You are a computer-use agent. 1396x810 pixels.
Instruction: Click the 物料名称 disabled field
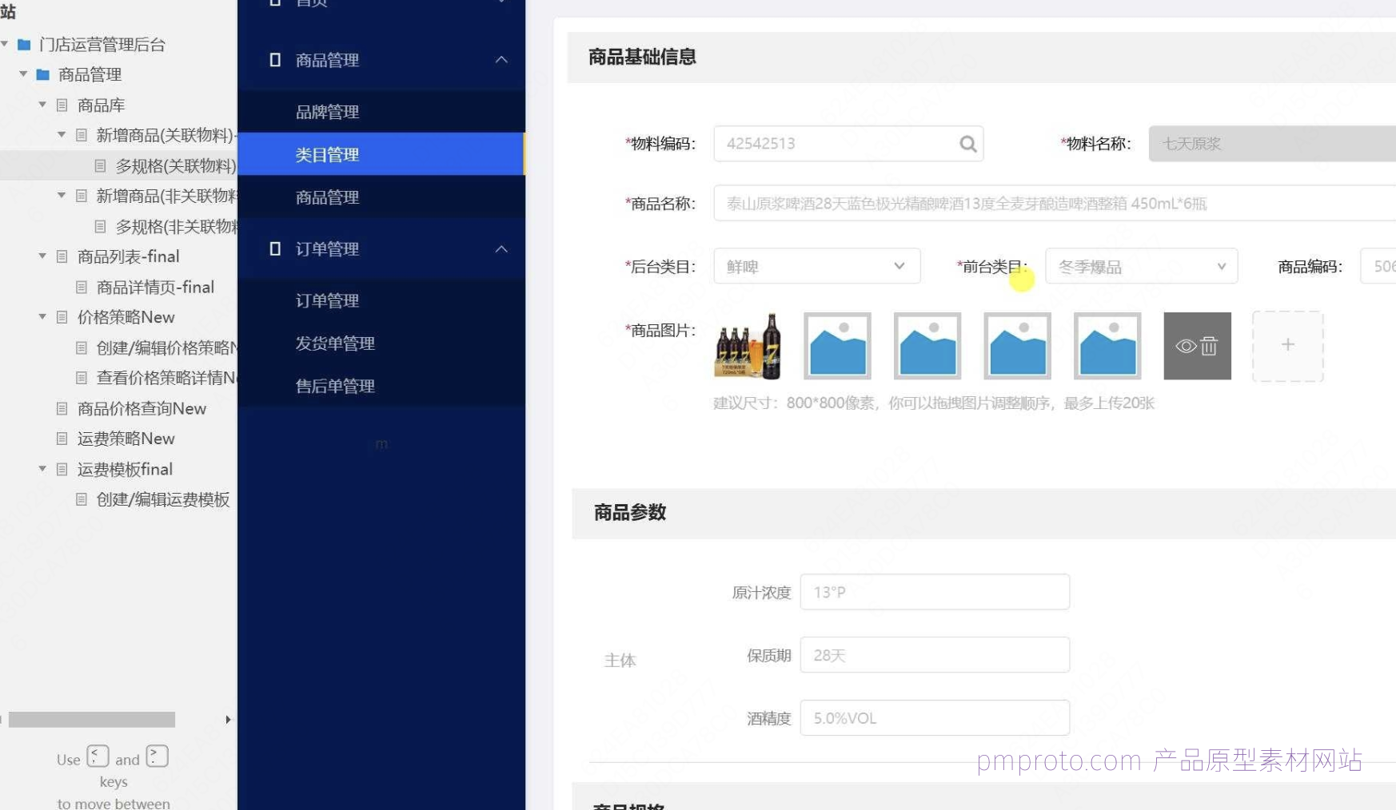pos(1272,144)
